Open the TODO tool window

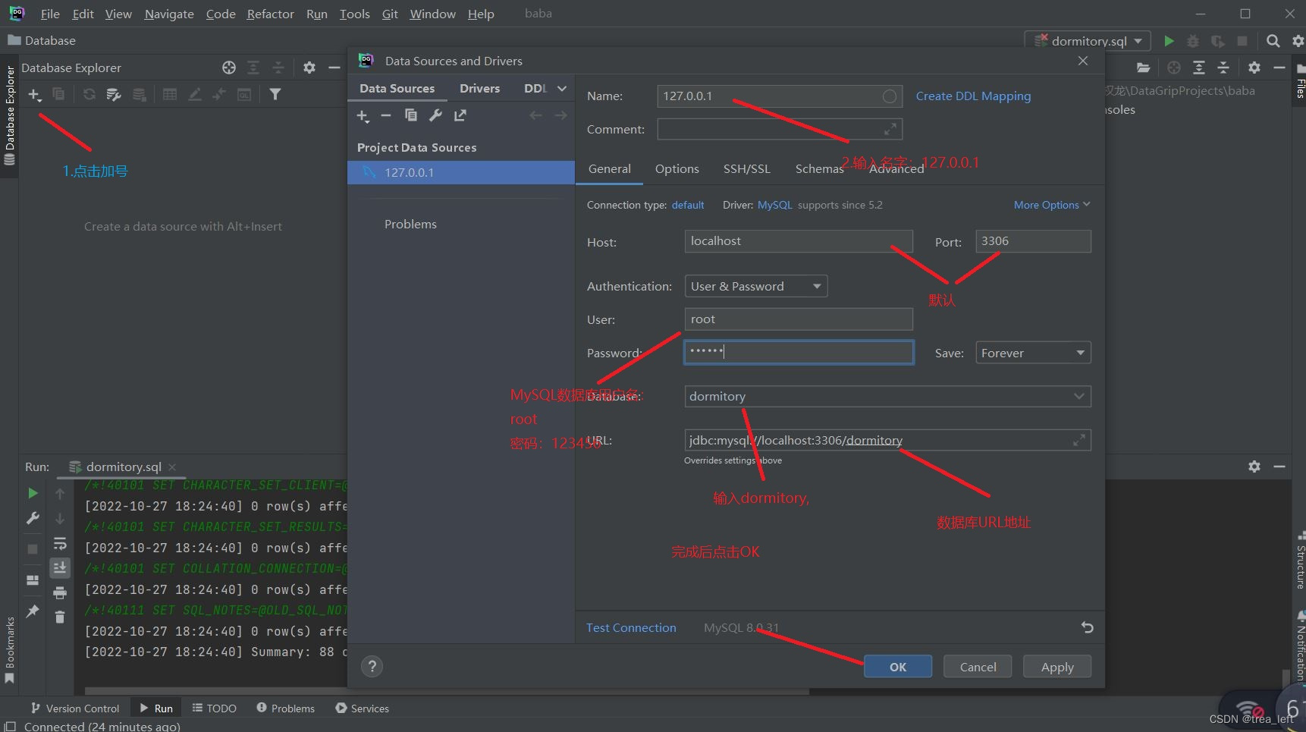coord(214,708)
